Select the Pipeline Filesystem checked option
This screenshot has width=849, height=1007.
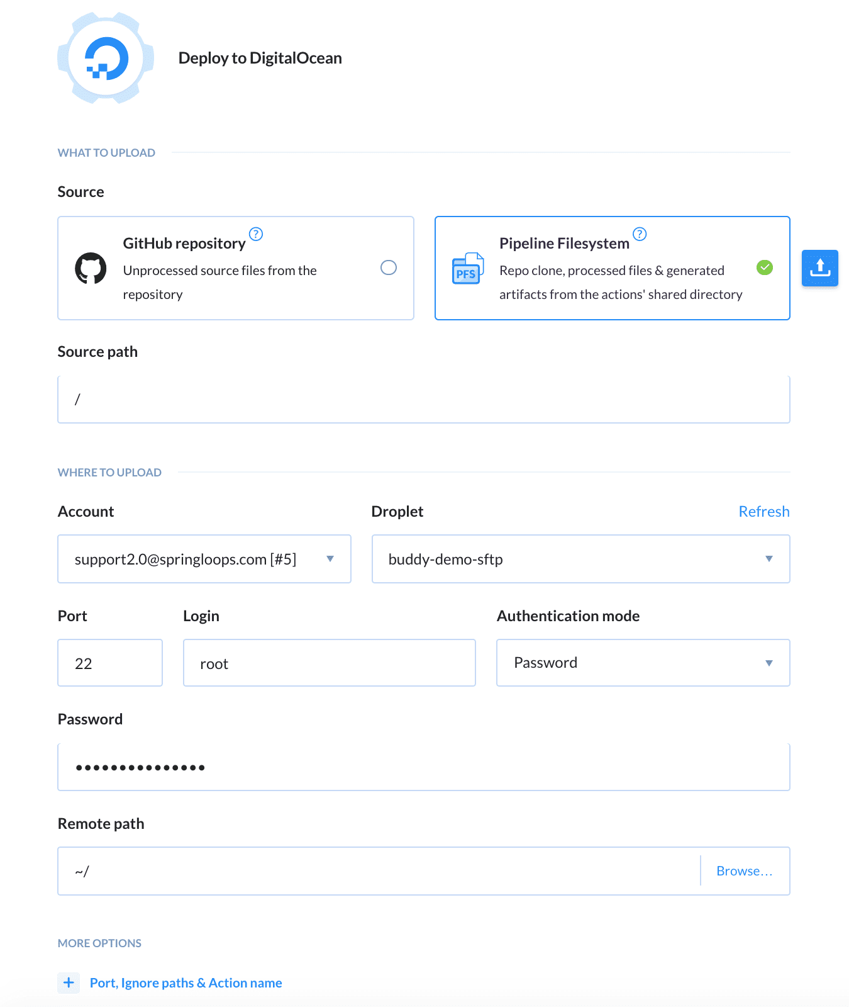coord(765,267)
